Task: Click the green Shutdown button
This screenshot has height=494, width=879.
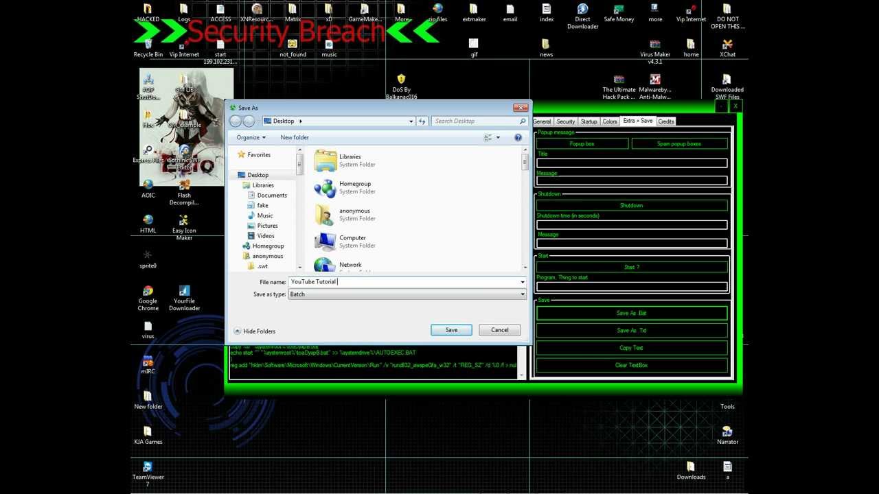Action: [x=632, y=205]
